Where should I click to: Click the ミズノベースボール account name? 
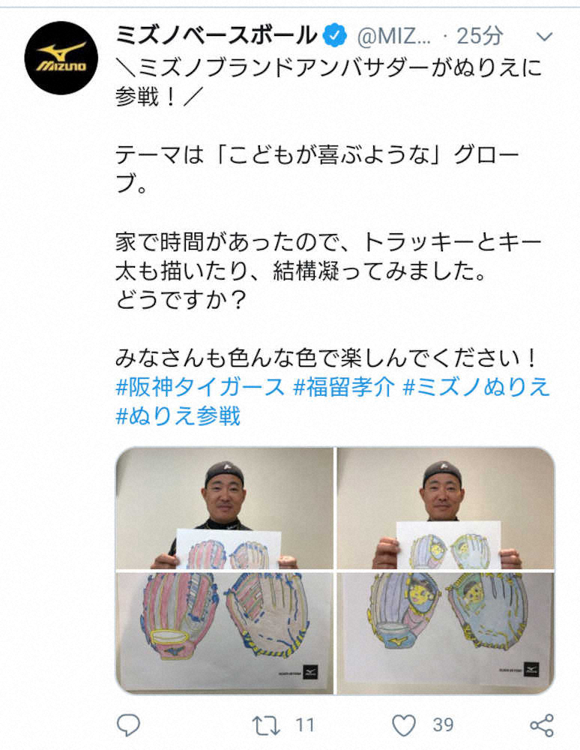217,36
